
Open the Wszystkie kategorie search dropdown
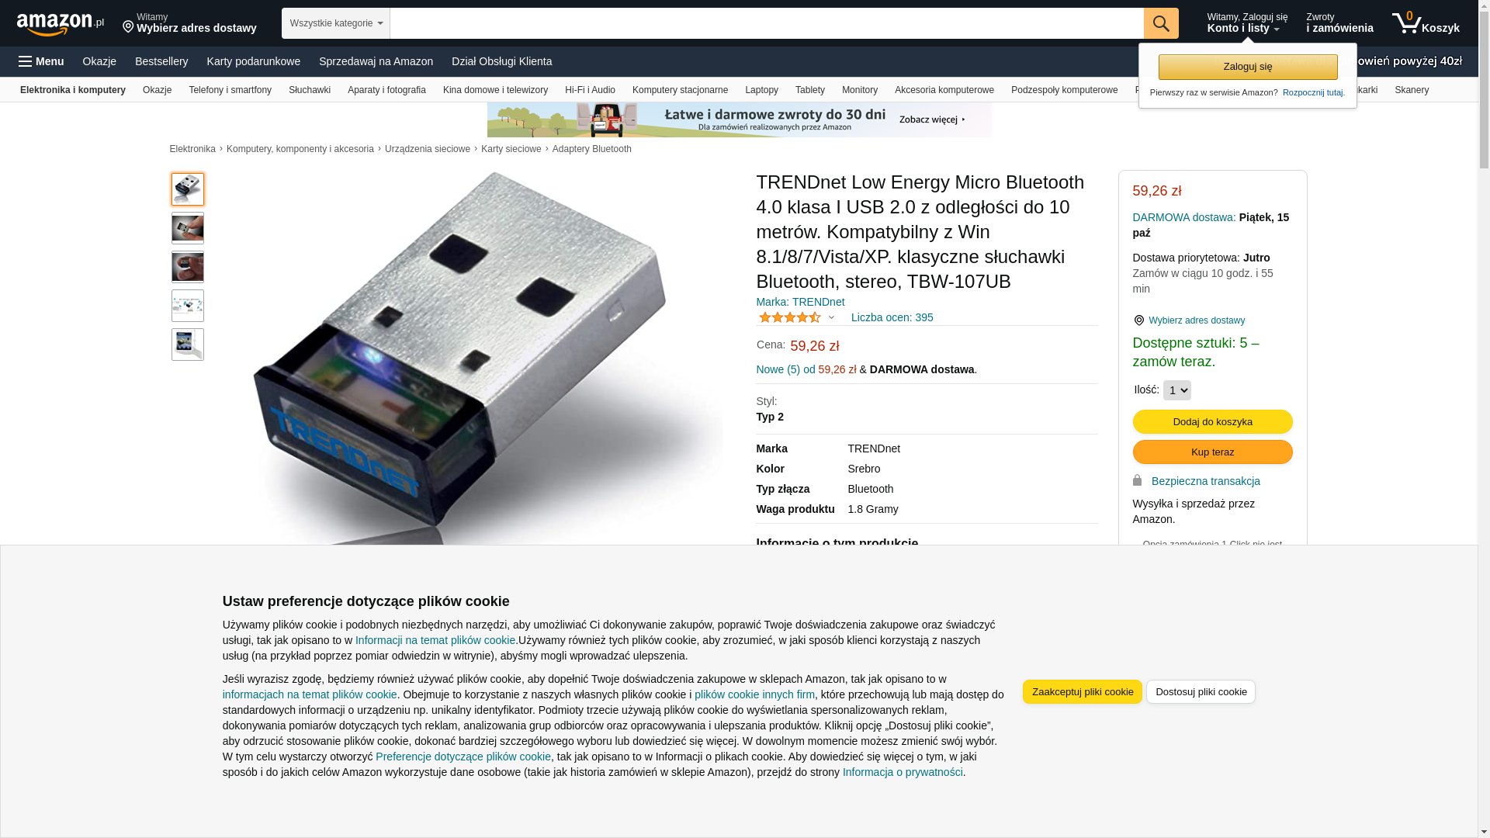pyautogui.click(x=336, y=23)
